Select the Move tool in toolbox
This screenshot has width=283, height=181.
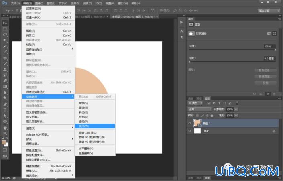pos(5,23)
